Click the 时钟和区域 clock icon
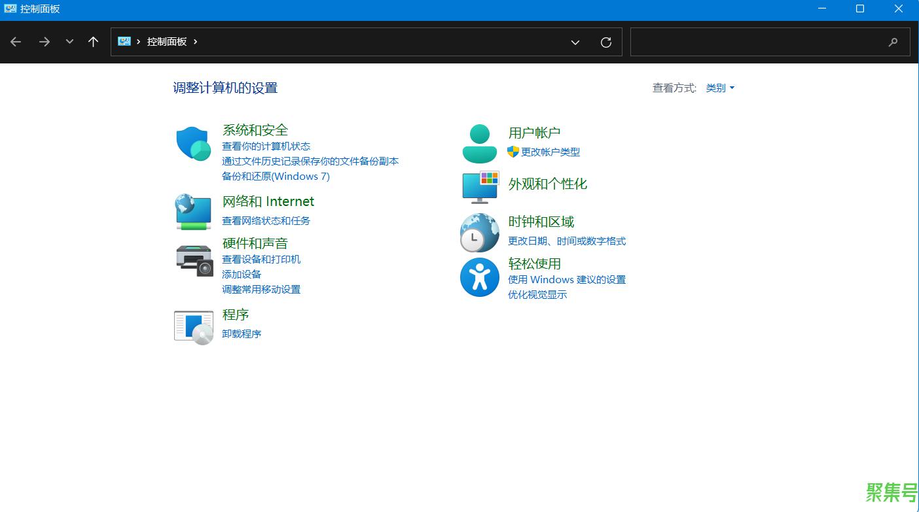This screenshot has height=512, width=919. 479,232
